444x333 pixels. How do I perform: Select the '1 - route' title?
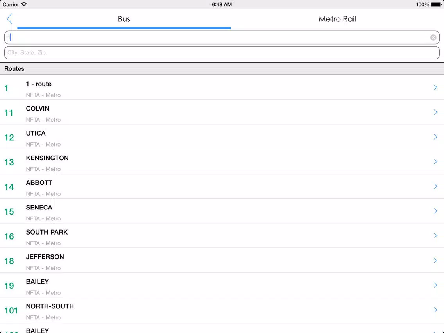coord(39,84)
